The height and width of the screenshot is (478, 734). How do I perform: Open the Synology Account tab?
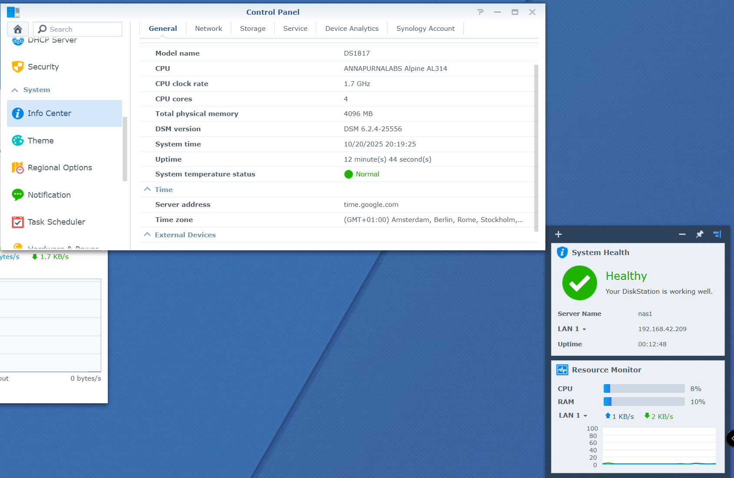coord(425,29)
